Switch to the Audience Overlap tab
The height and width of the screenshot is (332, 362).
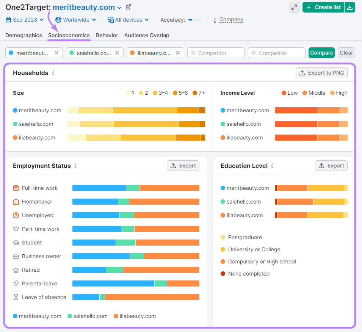[147, 35]
